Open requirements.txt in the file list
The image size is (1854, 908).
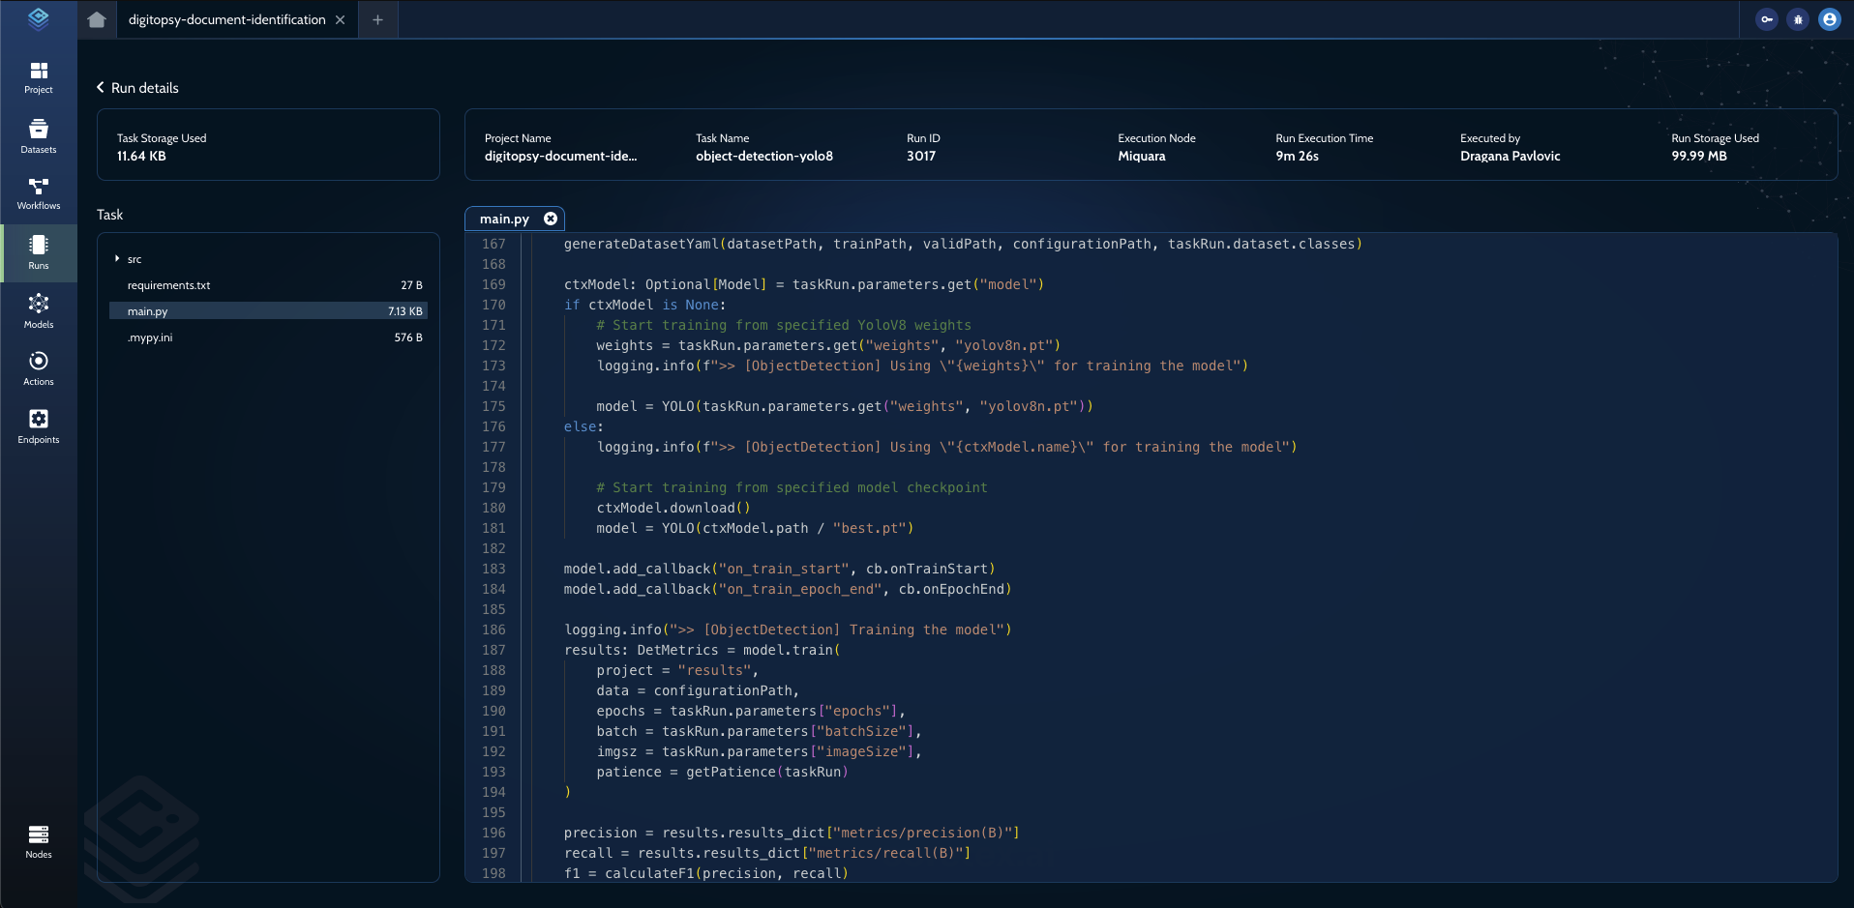click(169, 285)
